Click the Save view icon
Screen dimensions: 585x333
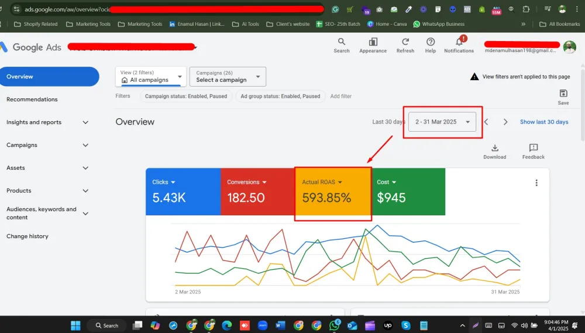pyautogui.click(x=563, y=93)
